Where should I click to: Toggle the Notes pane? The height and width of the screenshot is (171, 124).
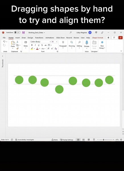(x=55, y=140)
